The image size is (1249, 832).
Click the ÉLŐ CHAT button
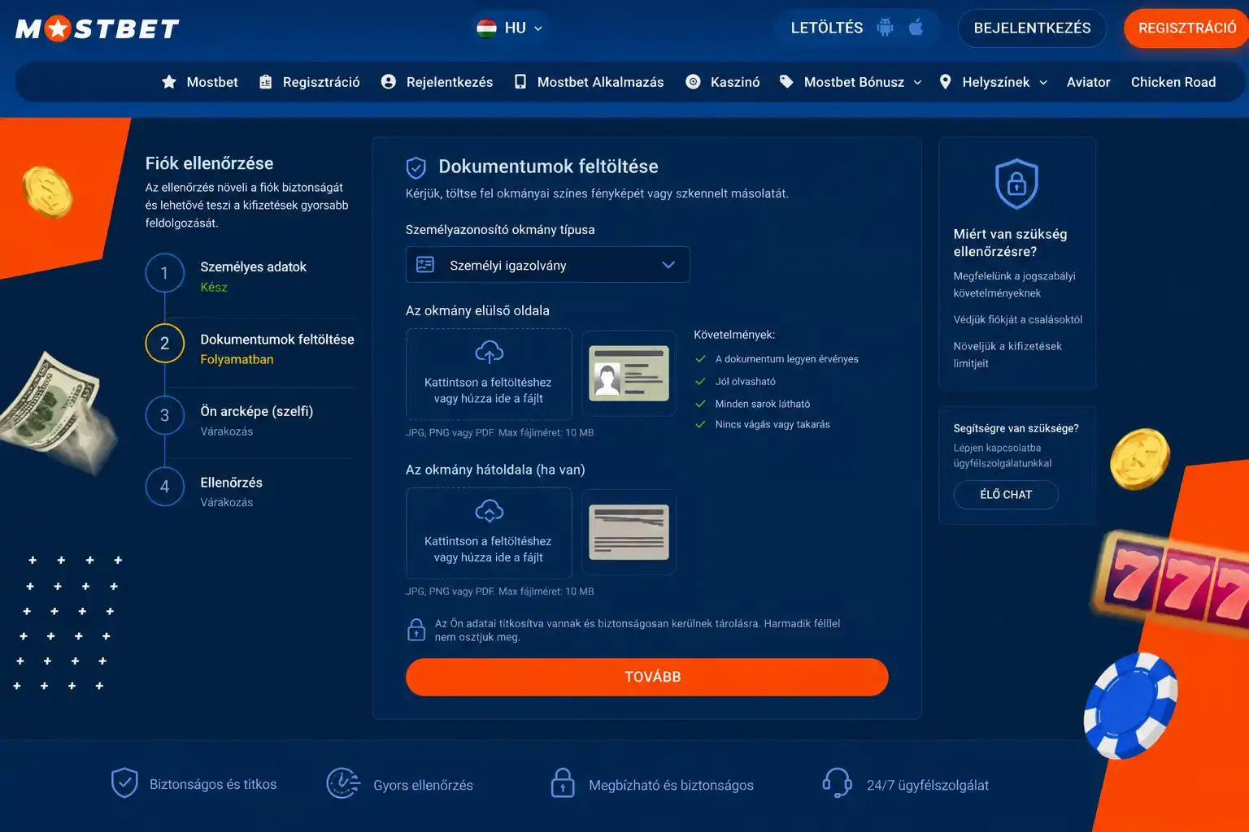click(1006, 495)
